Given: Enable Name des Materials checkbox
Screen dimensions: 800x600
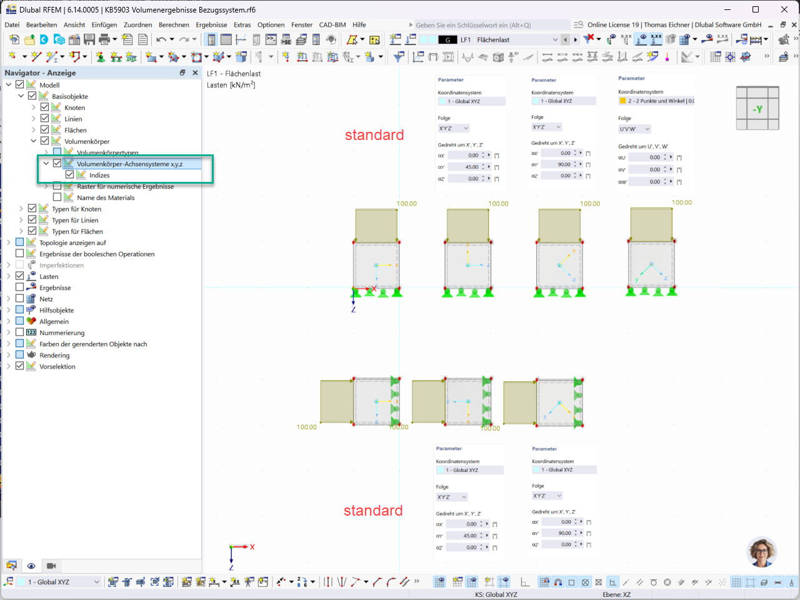Looking at the screenshot, I should pyautogui.click(x=57, y=197).
